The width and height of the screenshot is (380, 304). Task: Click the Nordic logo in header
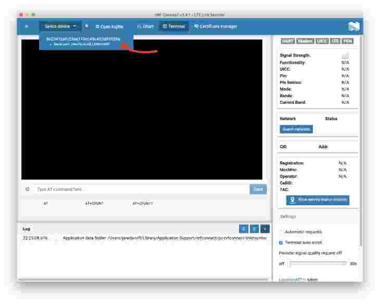point(353,27)
